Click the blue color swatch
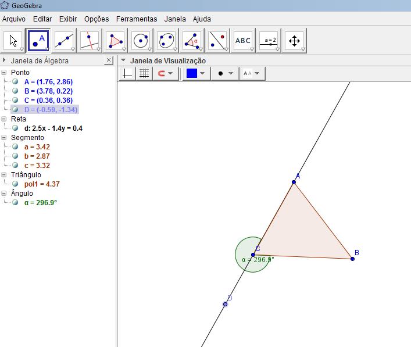Image resolution: width=411 pixels, height=347 pixels. [191, 74]
